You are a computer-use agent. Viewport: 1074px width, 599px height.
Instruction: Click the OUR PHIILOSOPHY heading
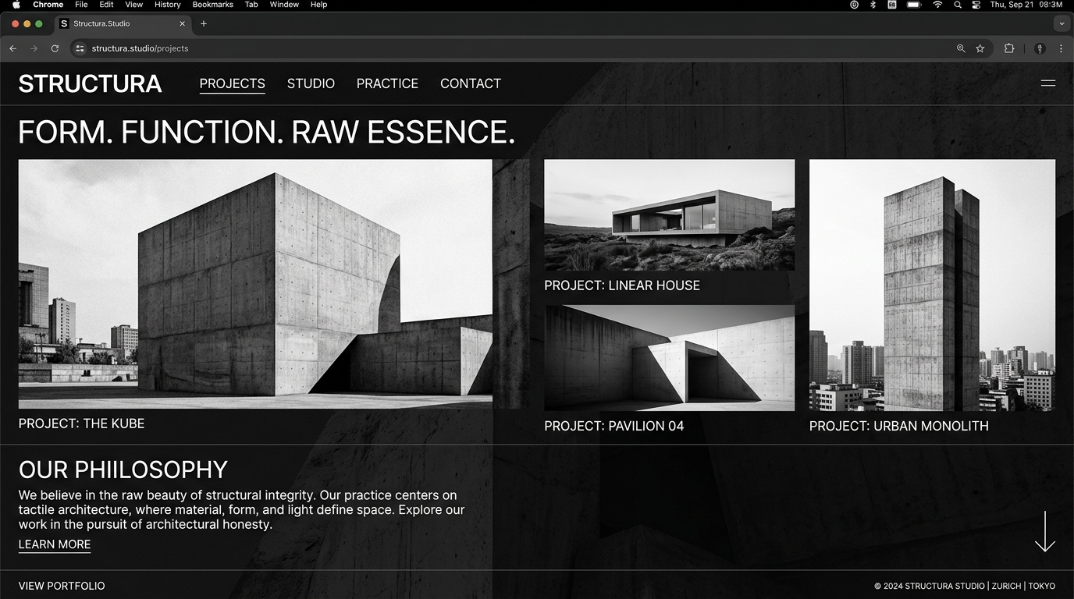pyautogui.click(x=123, y=470)
